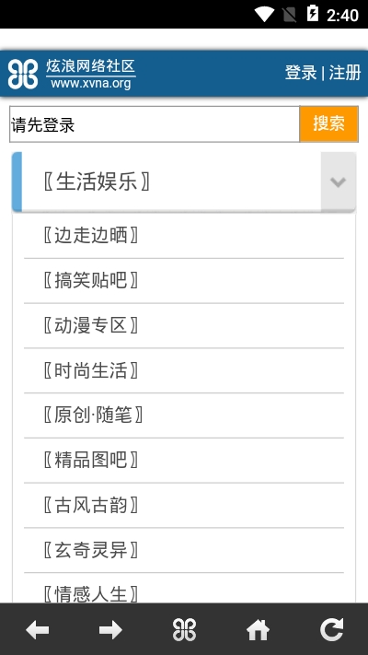Focus the 请先登录 search input field
The image size is (368, 655).
[155, 124]
